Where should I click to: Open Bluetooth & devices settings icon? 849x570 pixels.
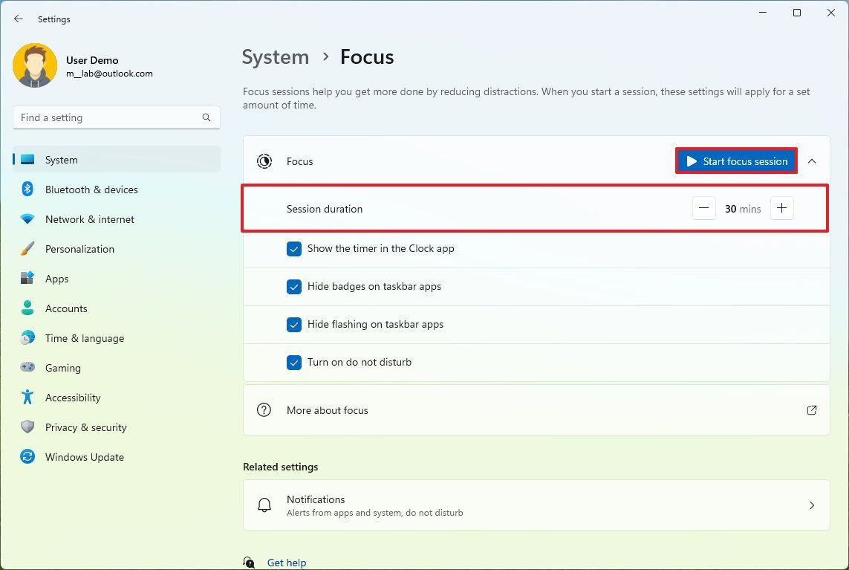click(x=27, y=190)
